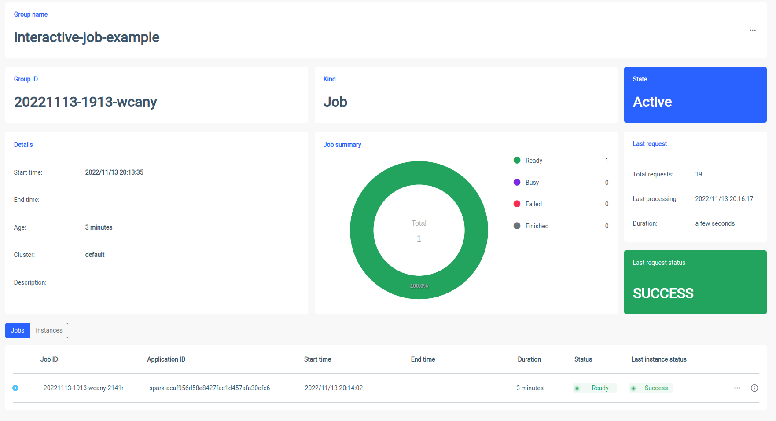Select the Jobs tab

tap(17, 330)
